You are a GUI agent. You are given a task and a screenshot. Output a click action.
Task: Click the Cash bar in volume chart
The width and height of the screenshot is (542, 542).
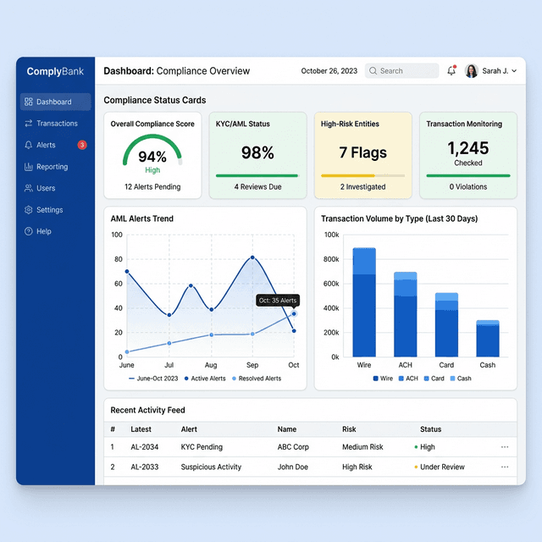pos(488,339)
